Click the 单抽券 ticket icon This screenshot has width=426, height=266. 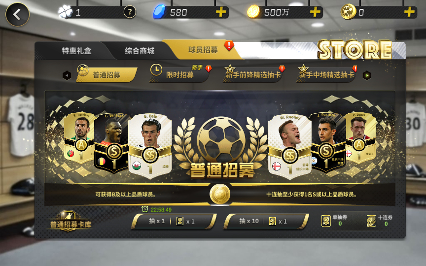(x=326, y=221)
